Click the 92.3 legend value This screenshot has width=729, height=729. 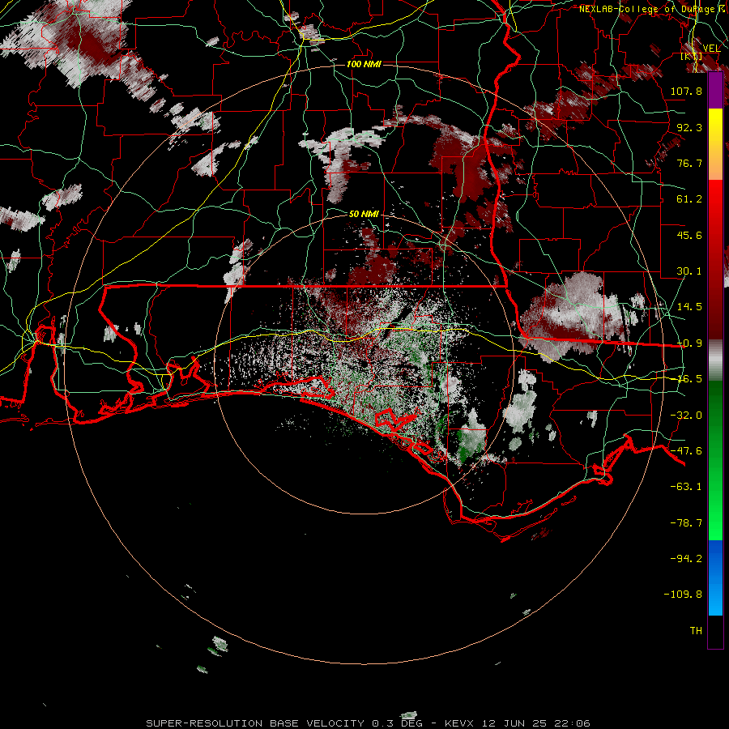point(689,127)
